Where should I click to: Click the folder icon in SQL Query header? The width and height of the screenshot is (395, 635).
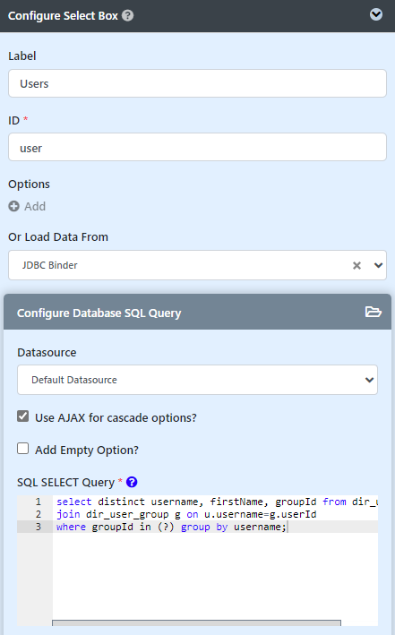point(374,312)
